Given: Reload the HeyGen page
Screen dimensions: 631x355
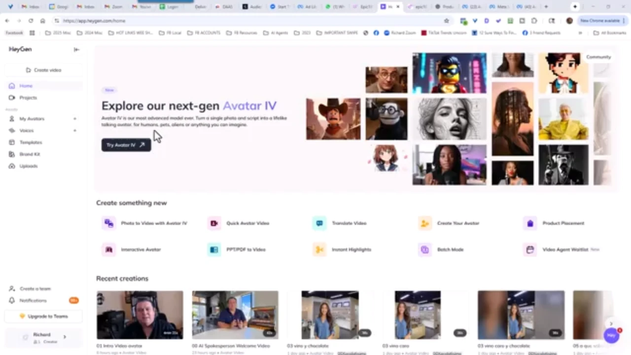Looking at the screenshot, I should pyautogui.click(x=31, y=21).
